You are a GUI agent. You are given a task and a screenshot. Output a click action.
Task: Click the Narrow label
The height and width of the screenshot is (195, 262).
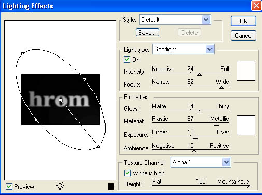161,82
